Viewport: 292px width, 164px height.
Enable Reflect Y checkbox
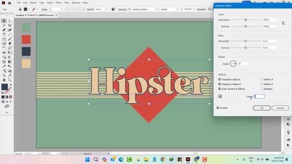tap(262, 84)
